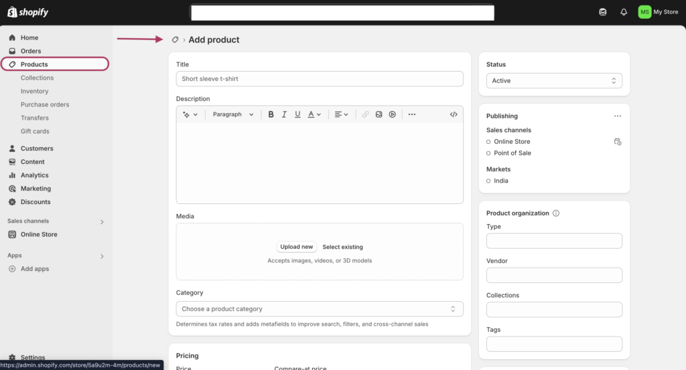Open Gift cards submenu item
The width and height of the screenshot is (686, 370).
pyautogui.click(x=35, y=132)
